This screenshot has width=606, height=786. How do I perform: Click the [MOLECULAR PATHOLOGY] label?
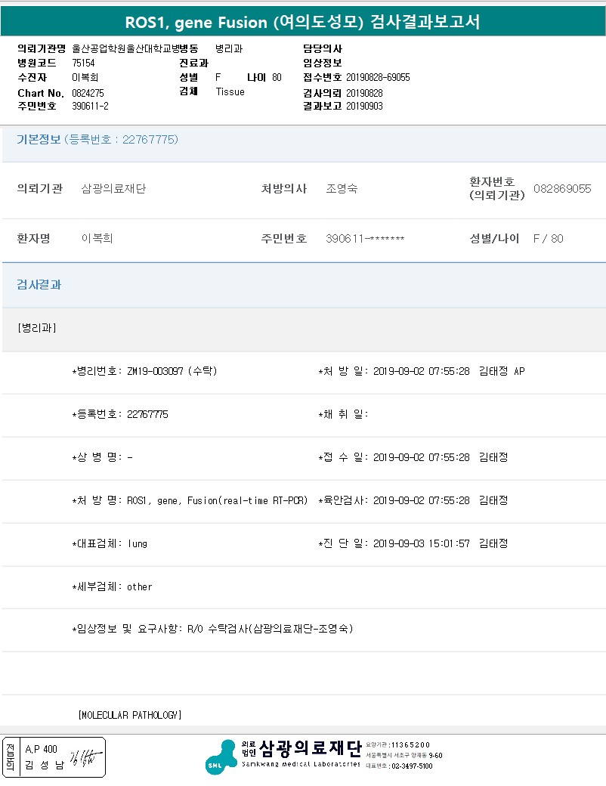point(130,715)
